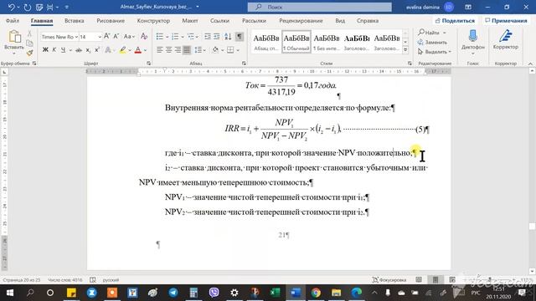The width and height of the screenshot is (536, 301).
Task: Open the Font dialog launcher arrow
Action: coord(149,64)
